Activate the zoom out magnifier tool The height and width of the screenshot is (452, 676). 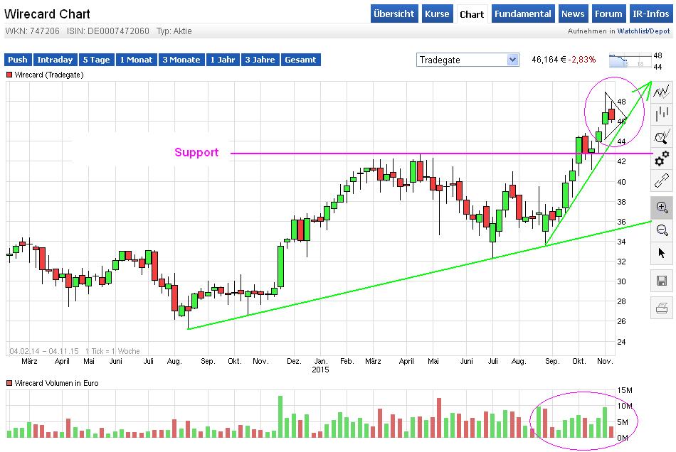661,230
